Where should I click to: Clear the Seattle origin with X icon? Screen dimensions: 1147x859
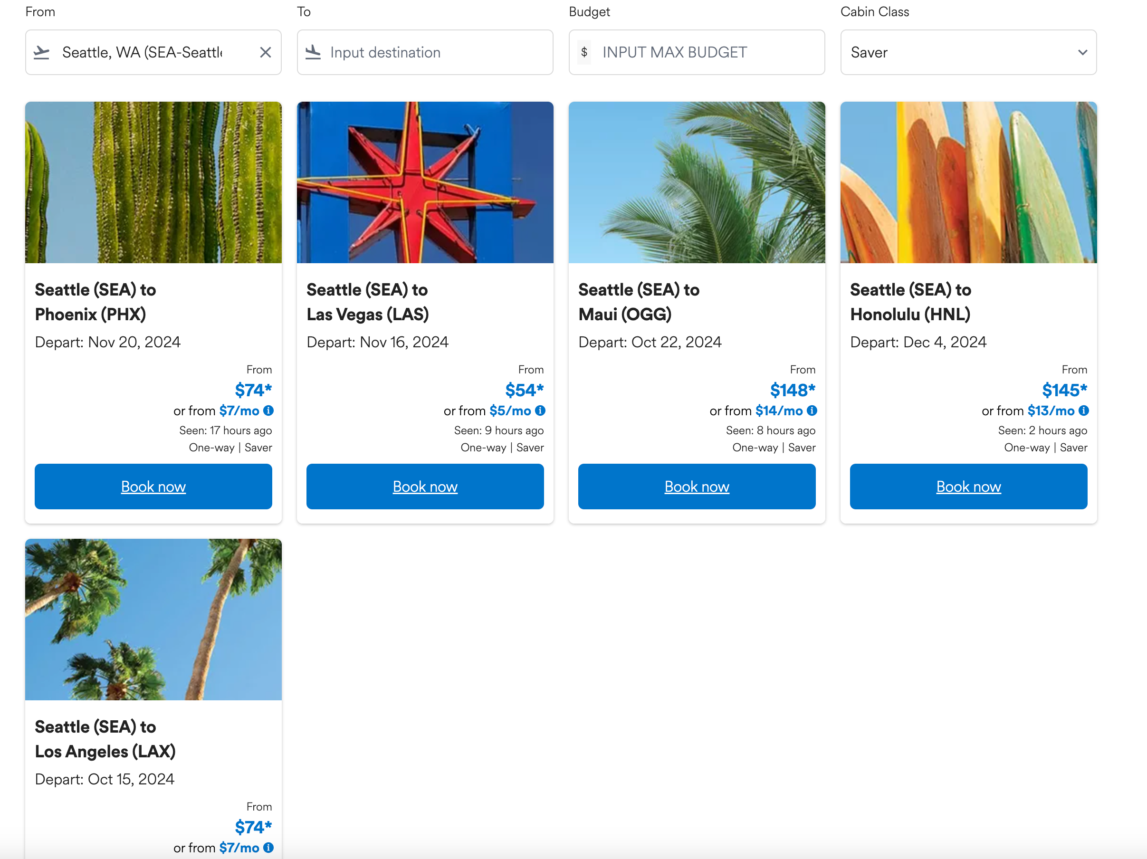[x=265, y=52]
